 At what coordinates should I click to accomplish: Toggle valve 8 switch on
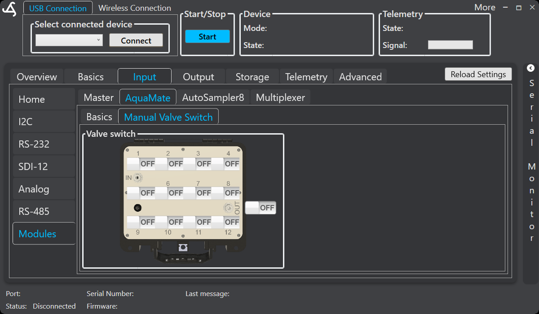[225, 193]
